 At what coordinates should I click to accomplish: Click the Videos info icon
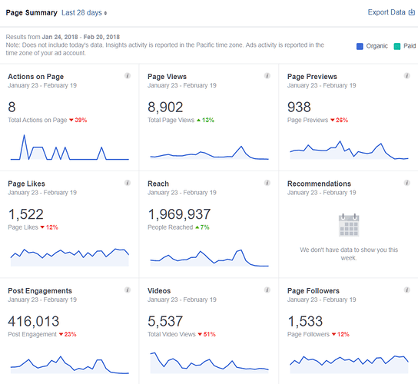(x=267, y=290)
